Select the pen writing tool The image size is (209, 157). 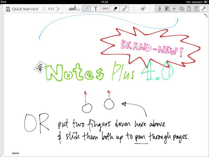[86, 9]
